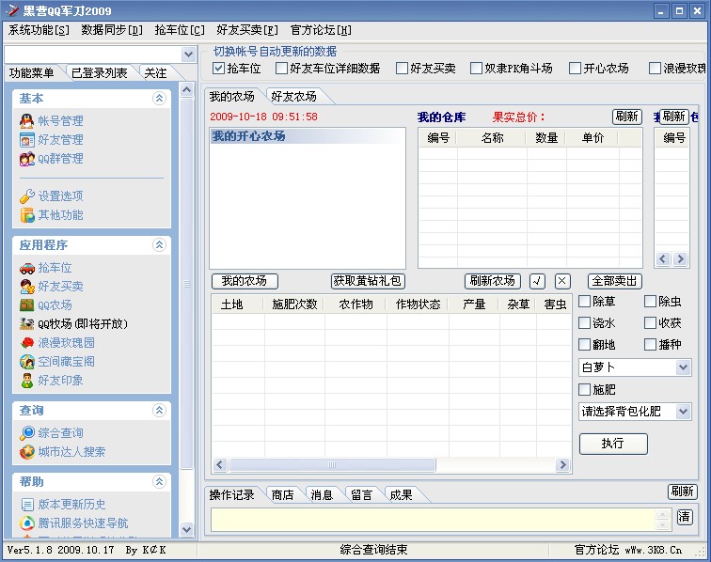Click the farm table horizontal scrollbar thumb

tap(332, 465)
